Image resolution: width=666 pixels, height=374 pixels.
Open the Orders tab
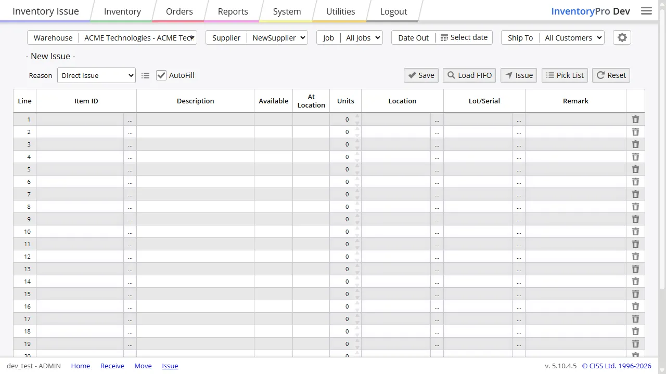pyautogui.click(x=180, y=11)
